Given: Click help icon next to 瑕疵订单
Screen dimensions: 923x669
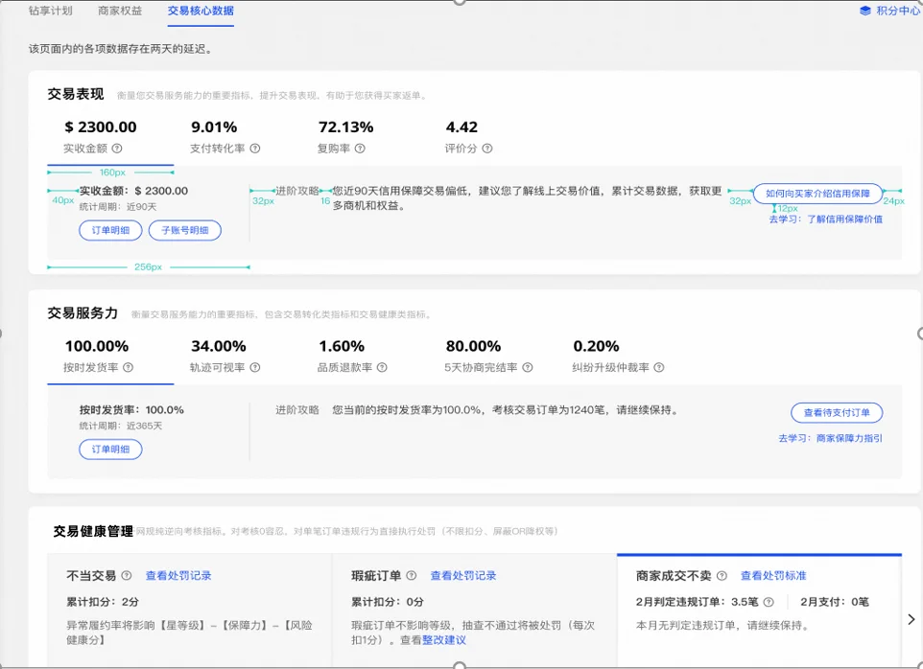Looking at the screenshot, I should (x=412, y=576).
